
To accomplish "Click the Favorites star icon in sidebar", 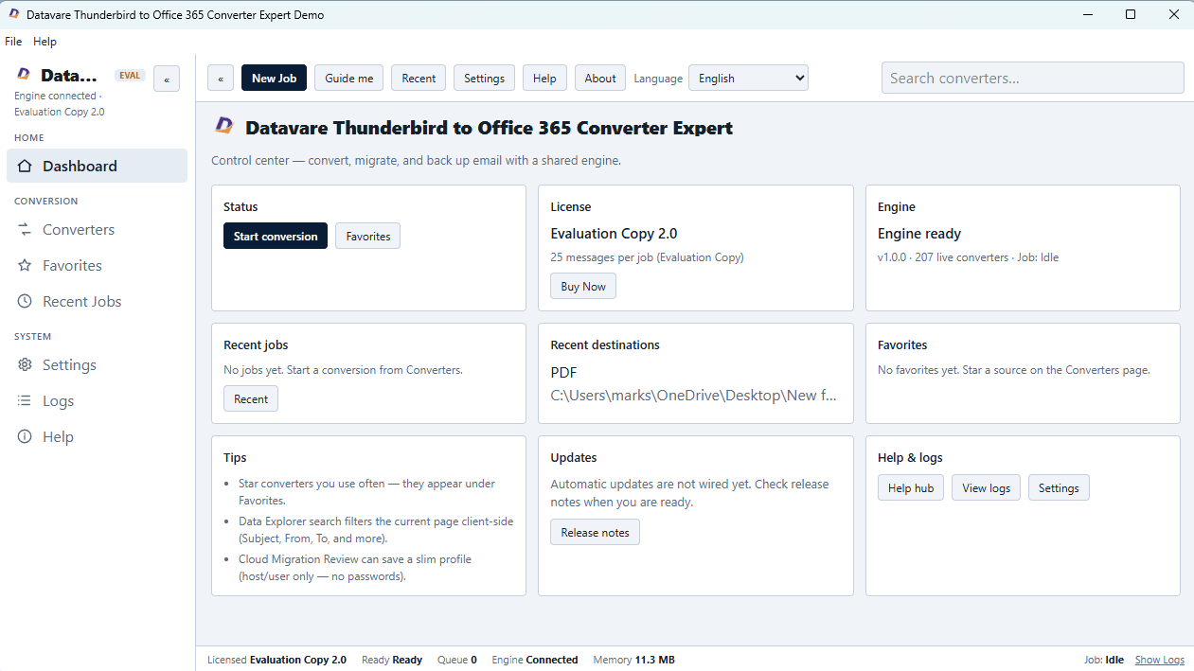I will point(25,266).
